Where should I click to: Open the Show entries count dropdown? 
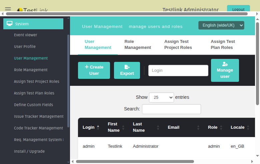point(161,97)
